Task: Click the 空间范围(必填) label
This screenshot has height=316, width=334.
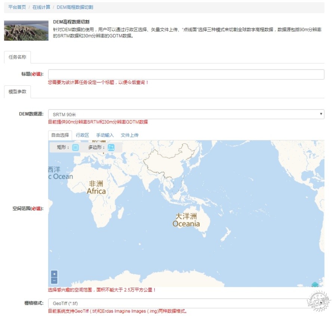Action: [28, 209]
